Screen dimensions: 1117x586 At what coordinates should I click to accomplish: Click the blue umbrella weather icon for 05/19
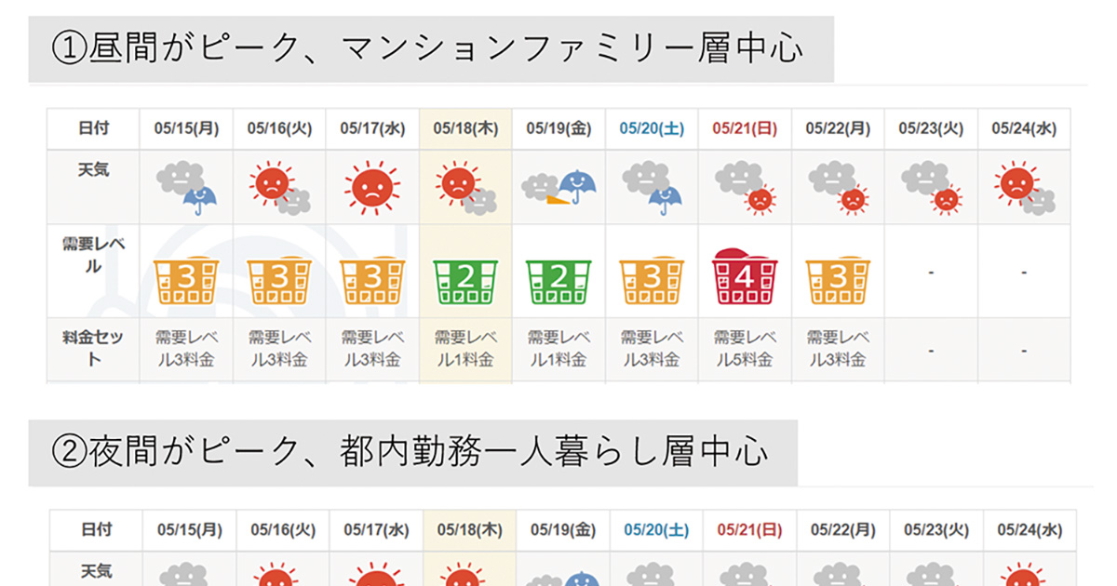pos(558,187)
